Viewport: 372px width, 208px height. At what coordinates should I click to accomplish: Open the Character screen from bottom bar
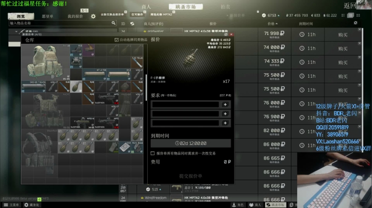click(238, 205)
